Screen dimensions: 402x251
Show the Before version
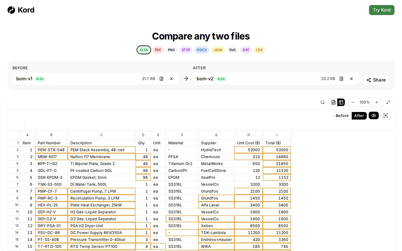pos(342,115)
